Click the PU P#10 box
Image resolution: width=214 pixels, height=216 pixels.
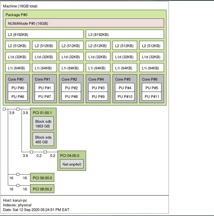pos(125,96)
